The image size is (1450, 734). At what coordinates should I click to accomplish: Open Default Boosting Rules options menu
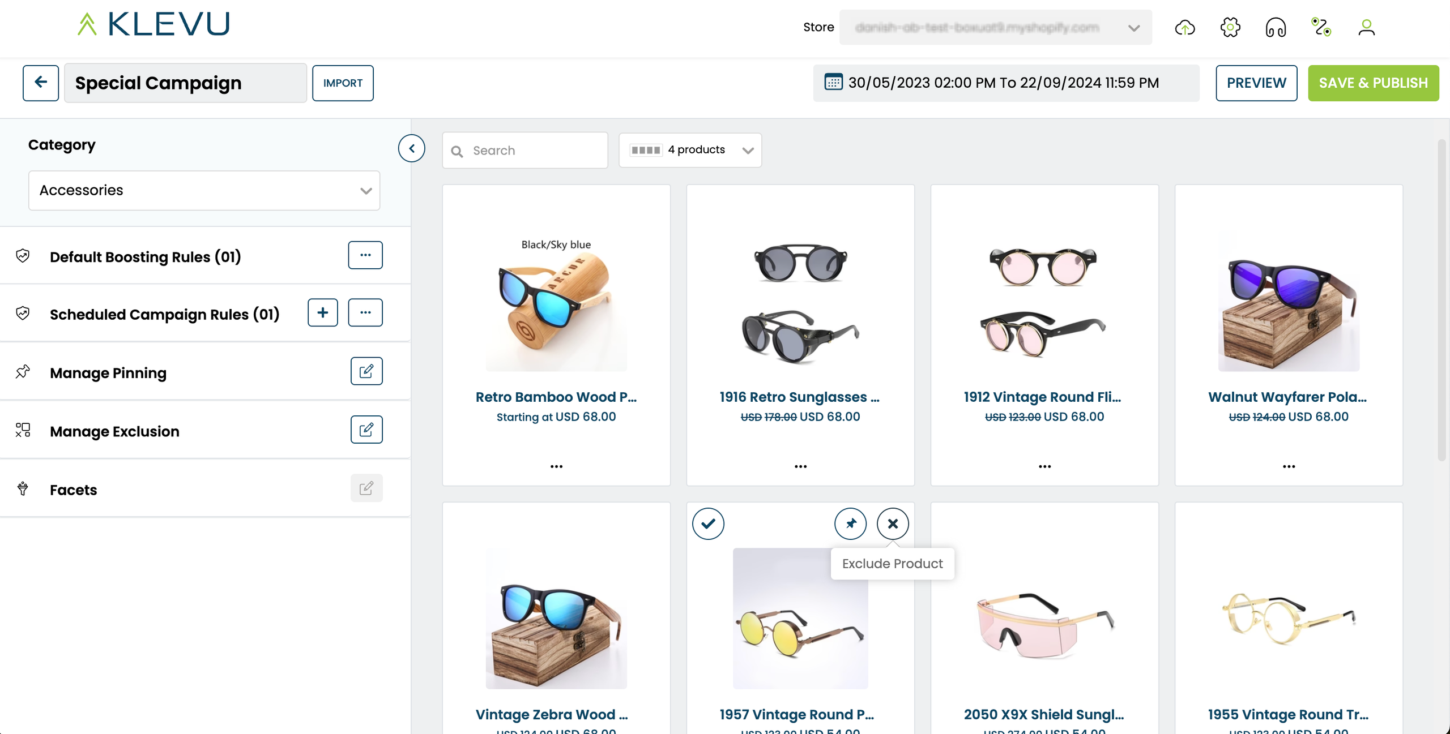365,255
